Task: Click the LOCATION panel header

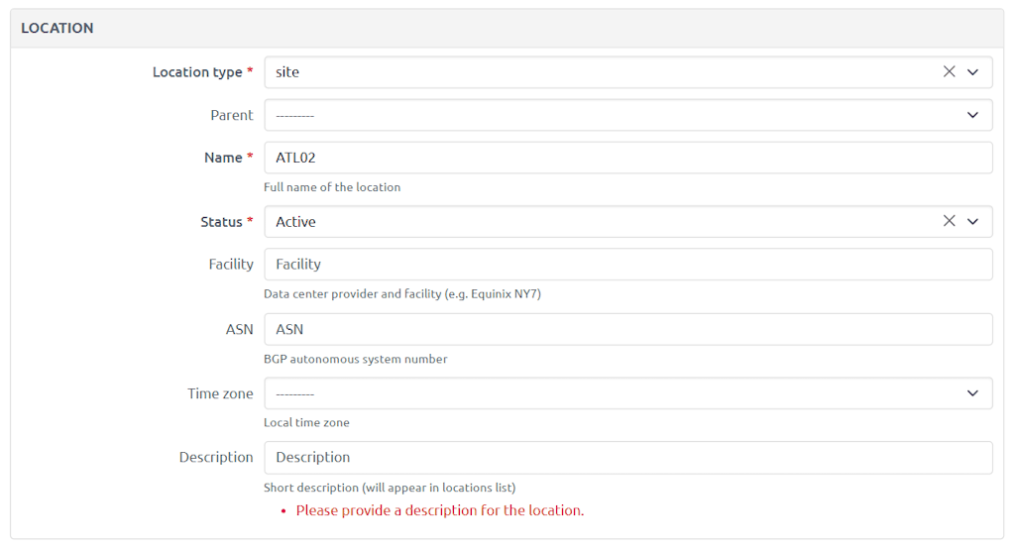Action: (57, 28)
